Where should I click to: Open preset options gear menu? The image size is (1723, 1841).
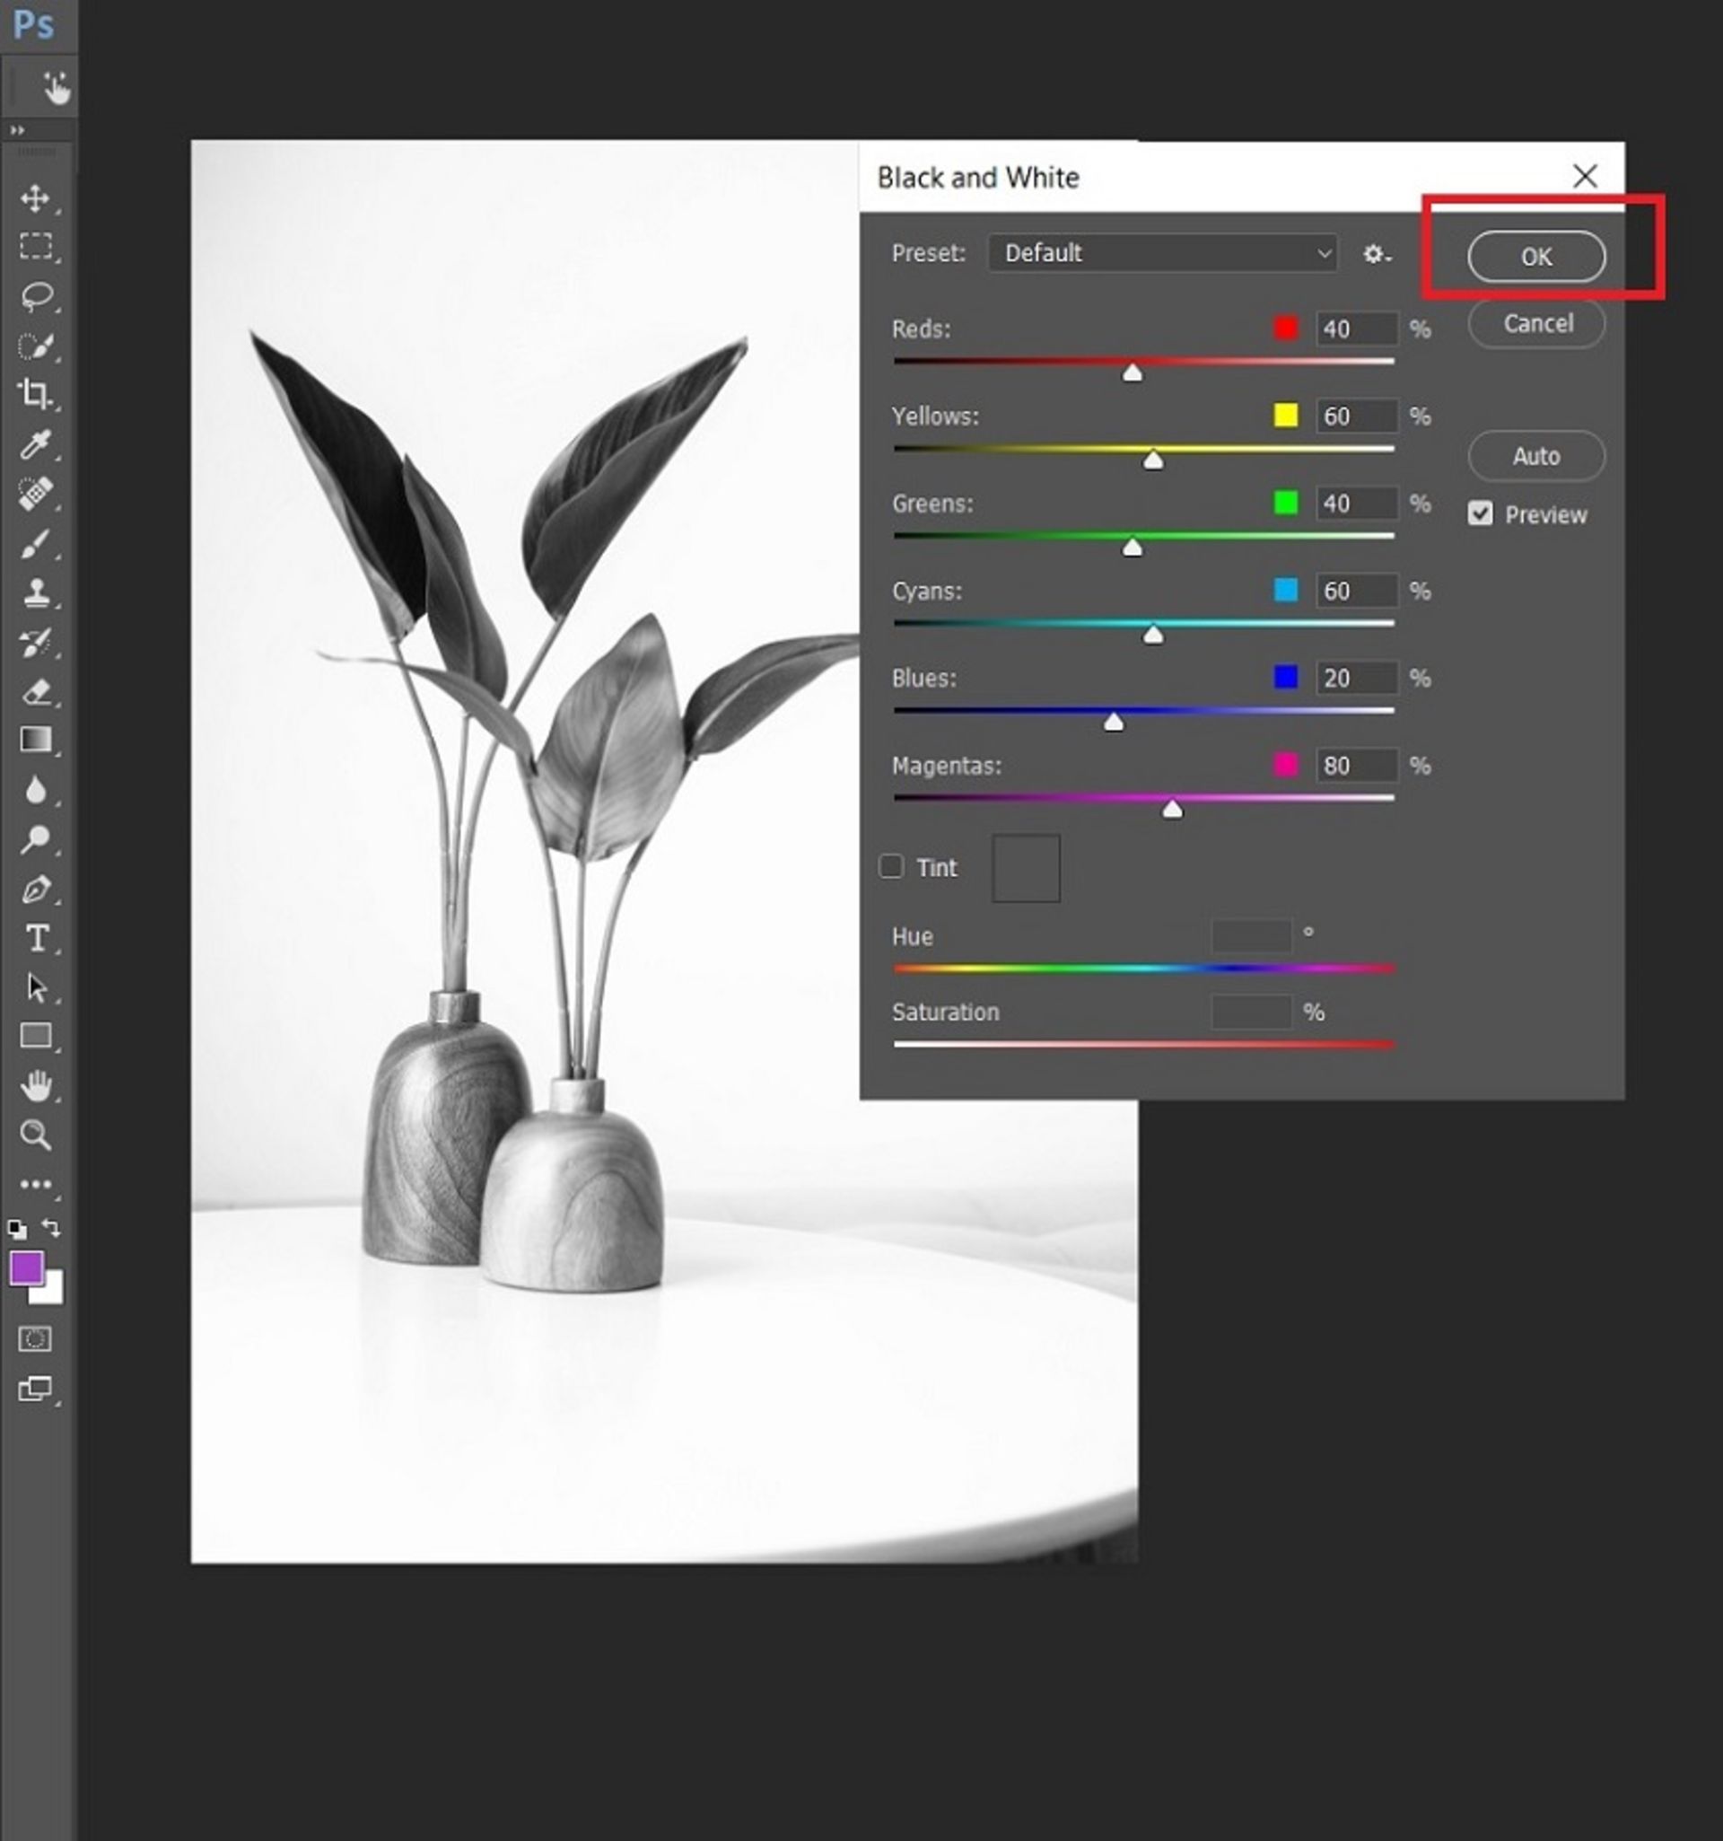pos(1376,254)
